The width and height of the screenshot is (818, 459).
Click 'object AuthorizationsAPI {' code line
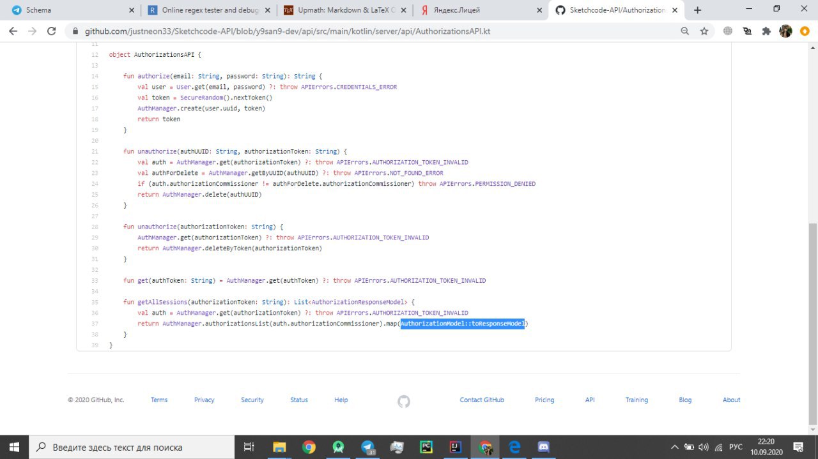(x=155, y=55)
